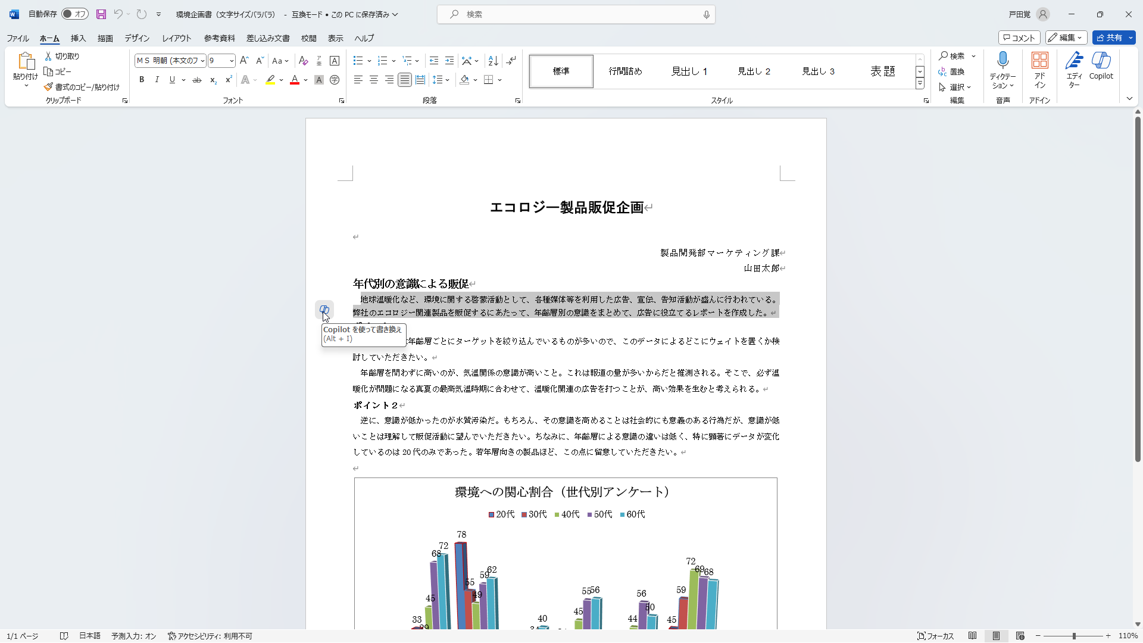
Task: Show paragraph marks pilcrow icon
Action: (511, 61)
